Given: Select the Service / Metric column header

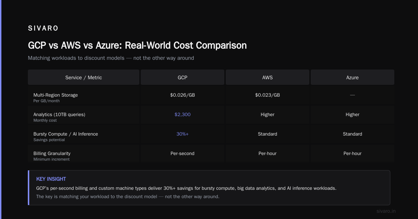Looking at the screenshot, I should click(x=84, y=78).
